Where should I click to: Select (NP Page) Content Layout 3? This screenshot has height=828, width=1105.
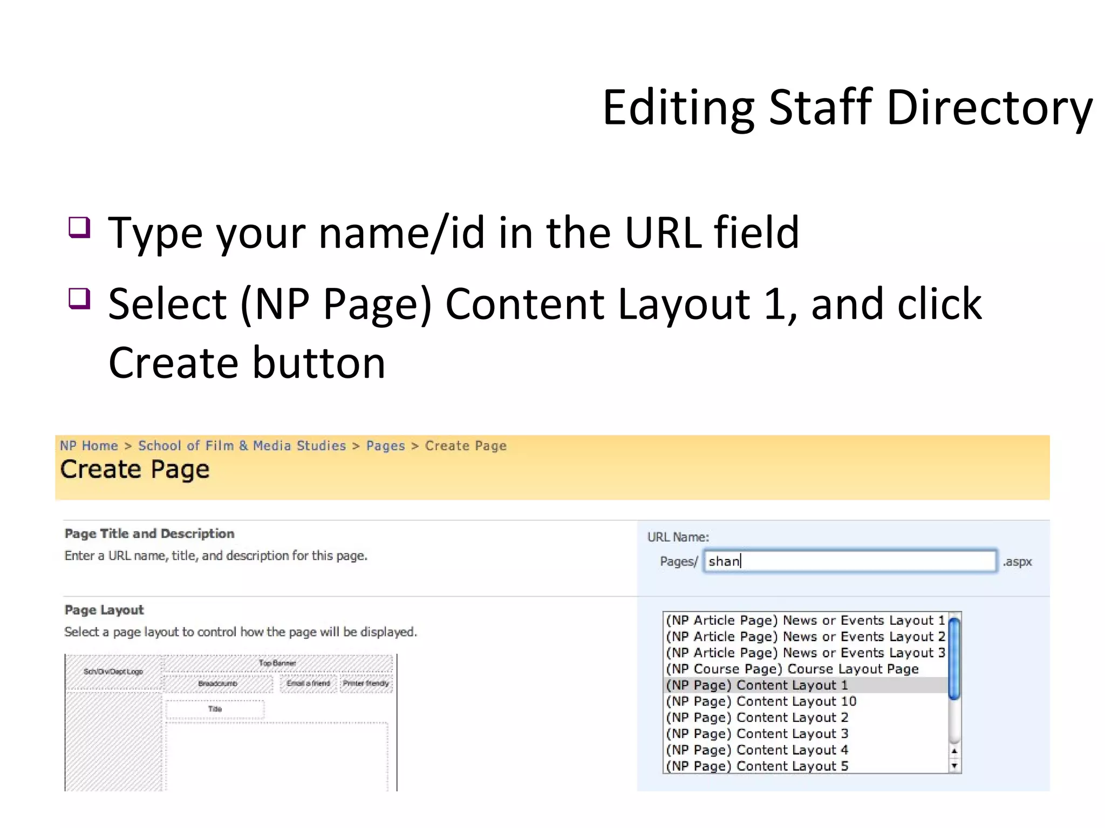tap(805, 734)
